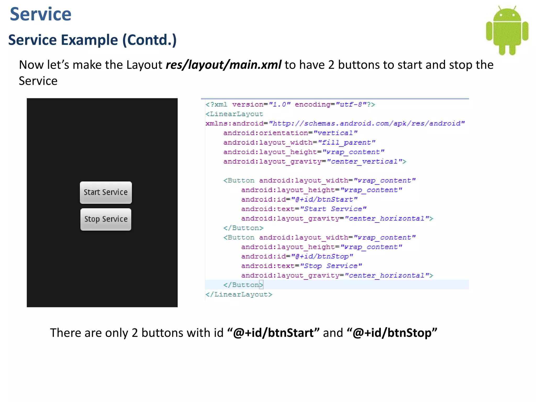Click the opening LinearLayout tag

[234, 114]
